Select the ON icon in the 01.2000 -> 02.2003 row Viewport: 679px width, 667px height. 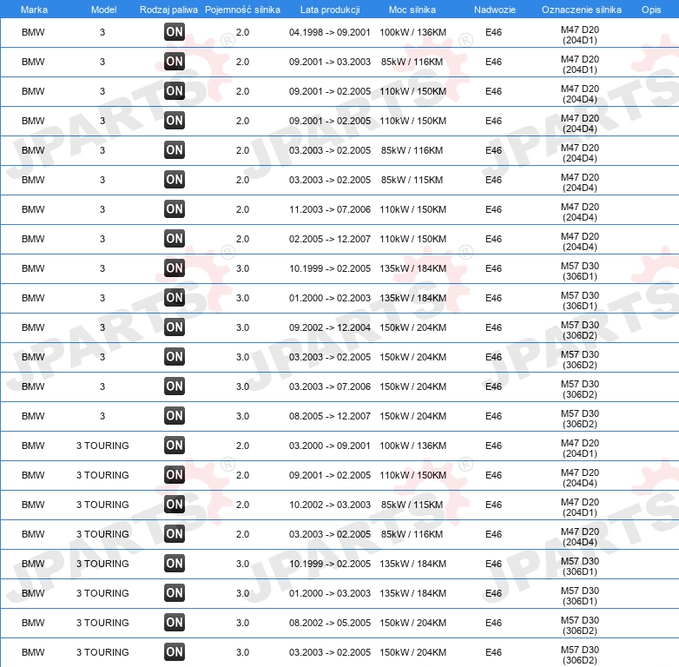pos(175,298)
